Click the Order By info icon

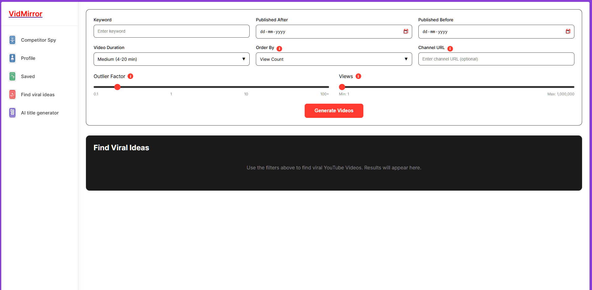click(x=279, y=48)
